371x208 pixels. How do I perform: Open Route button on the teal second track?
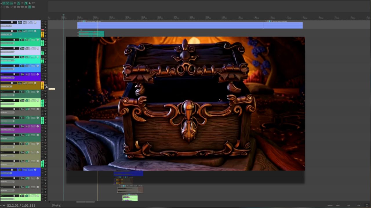click(20, 31)
